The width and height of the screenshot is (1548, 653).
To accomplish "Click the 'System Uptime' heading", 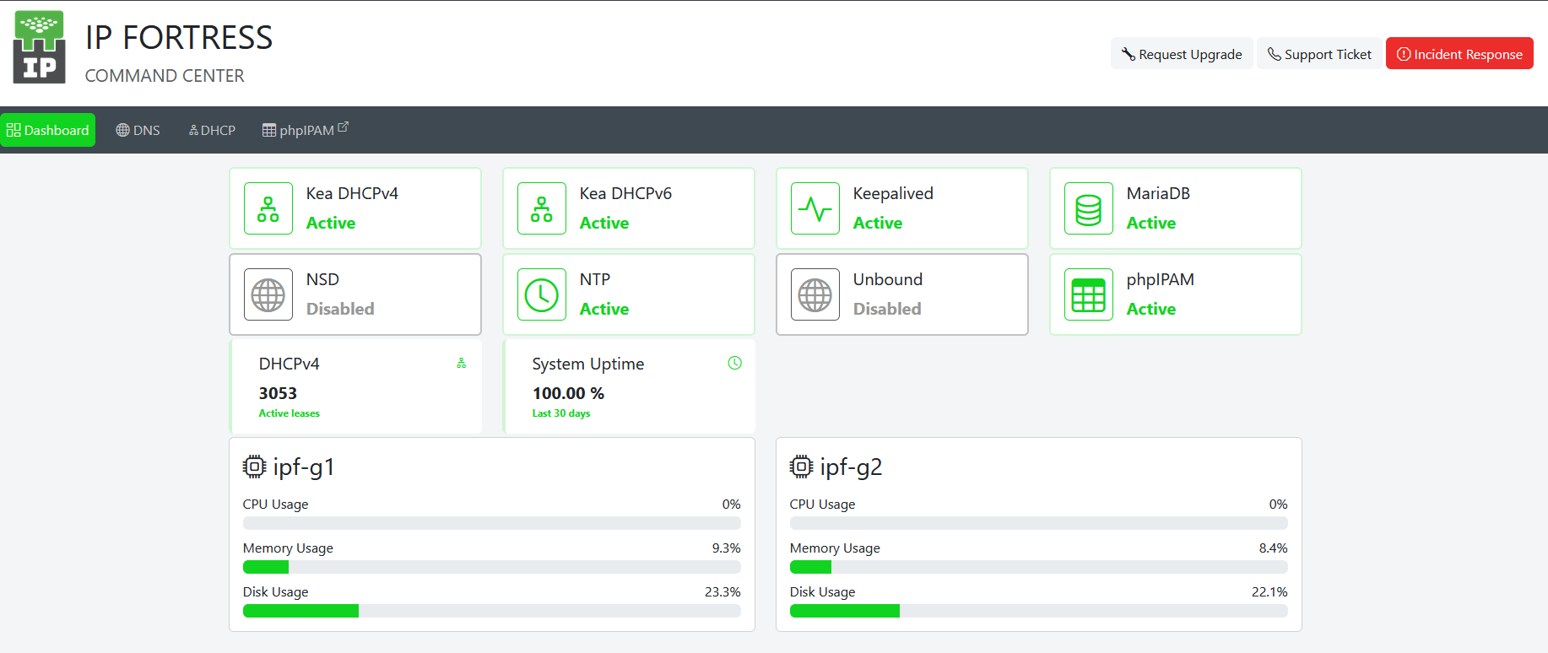I will click(588, 364).
